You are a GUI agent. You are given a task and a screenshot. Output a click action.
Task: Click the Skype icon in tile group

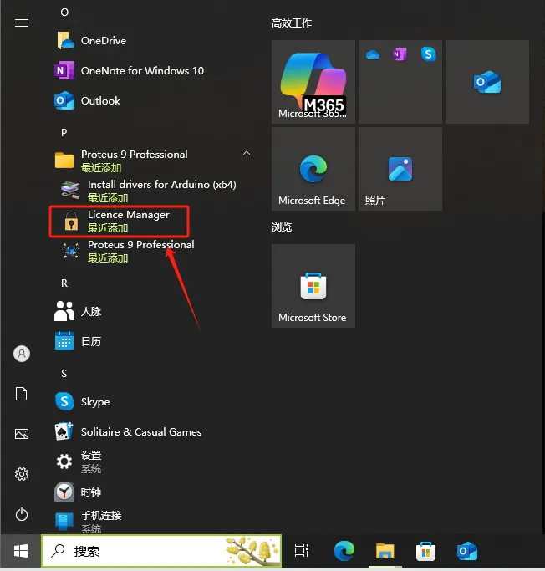pyautogui.click(x=428, y=54)
